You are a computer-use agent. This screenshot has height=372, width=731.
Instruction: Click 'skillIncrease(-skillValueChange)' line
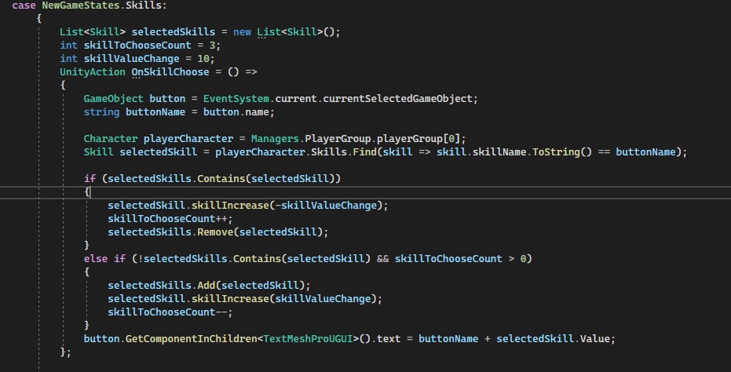point(248,206)
